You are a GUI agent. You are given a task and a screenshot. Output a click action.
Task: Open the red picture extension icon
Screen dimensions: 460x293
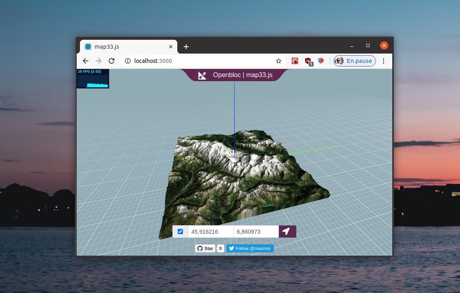pyautogui.click(x=295, y=61)
